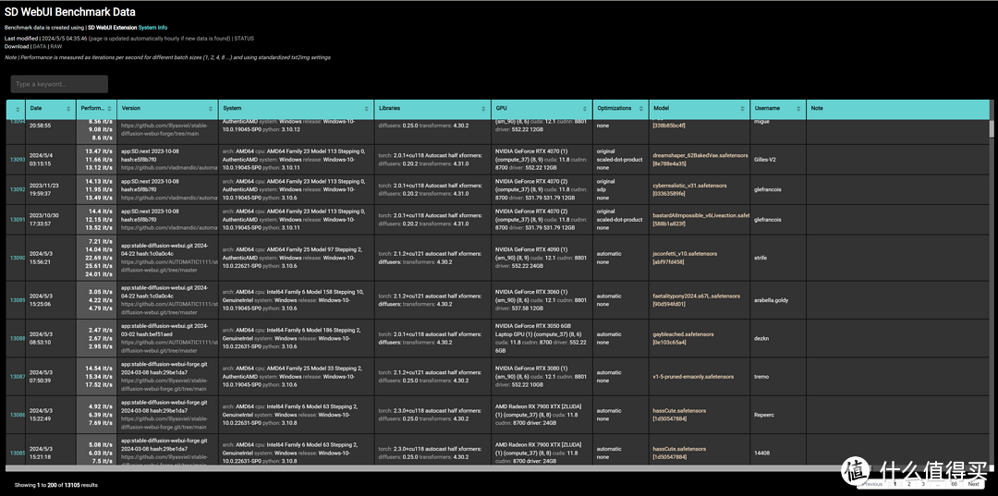Open benchmark entry 13092

18,189
